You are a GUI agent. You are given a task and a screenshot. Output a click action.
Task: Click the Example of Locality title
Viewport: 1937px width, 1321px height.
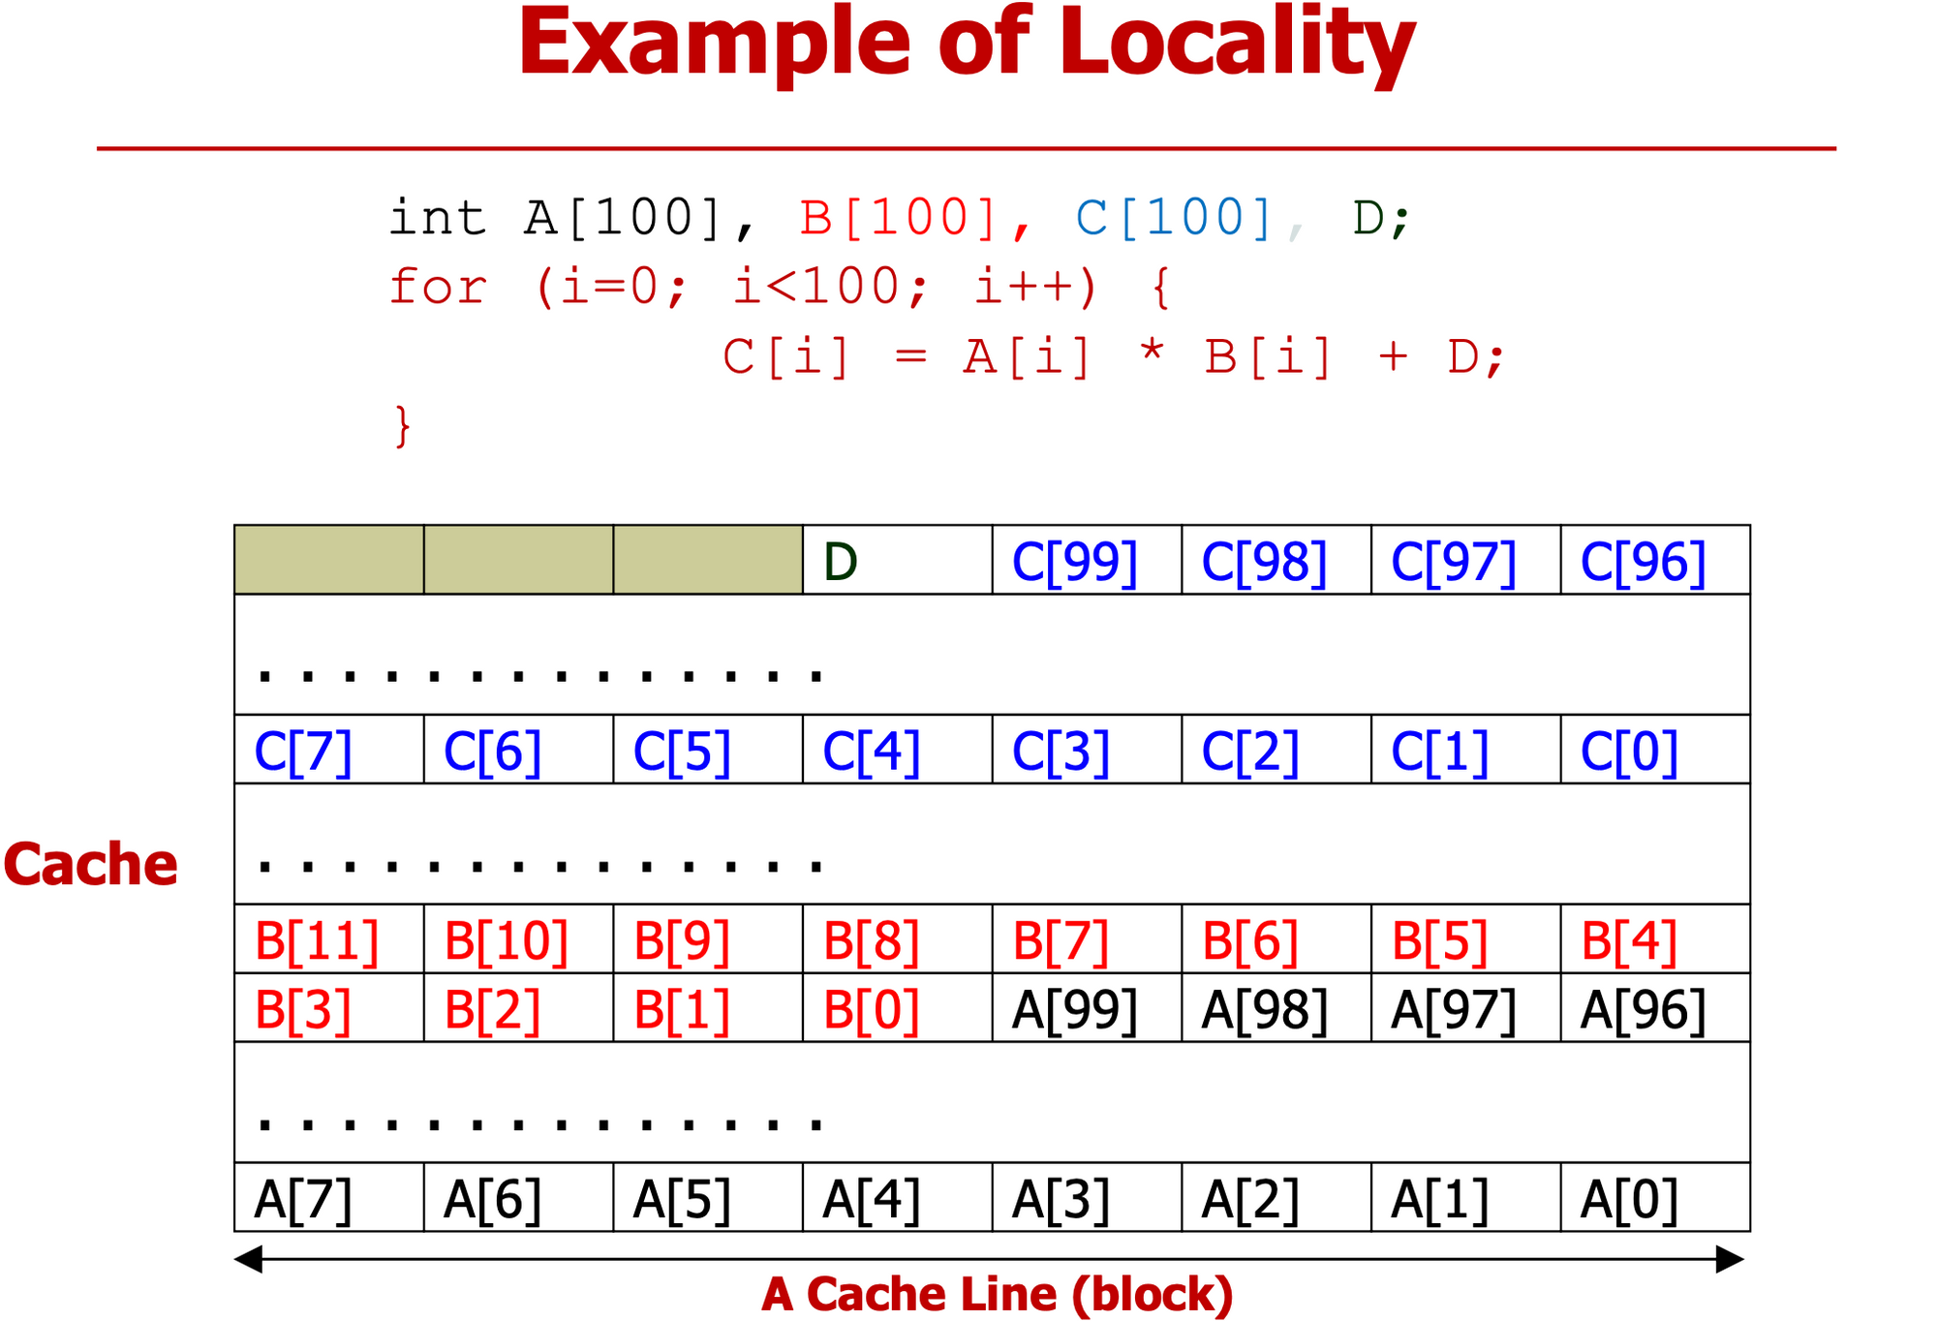(x=966, y=44)
